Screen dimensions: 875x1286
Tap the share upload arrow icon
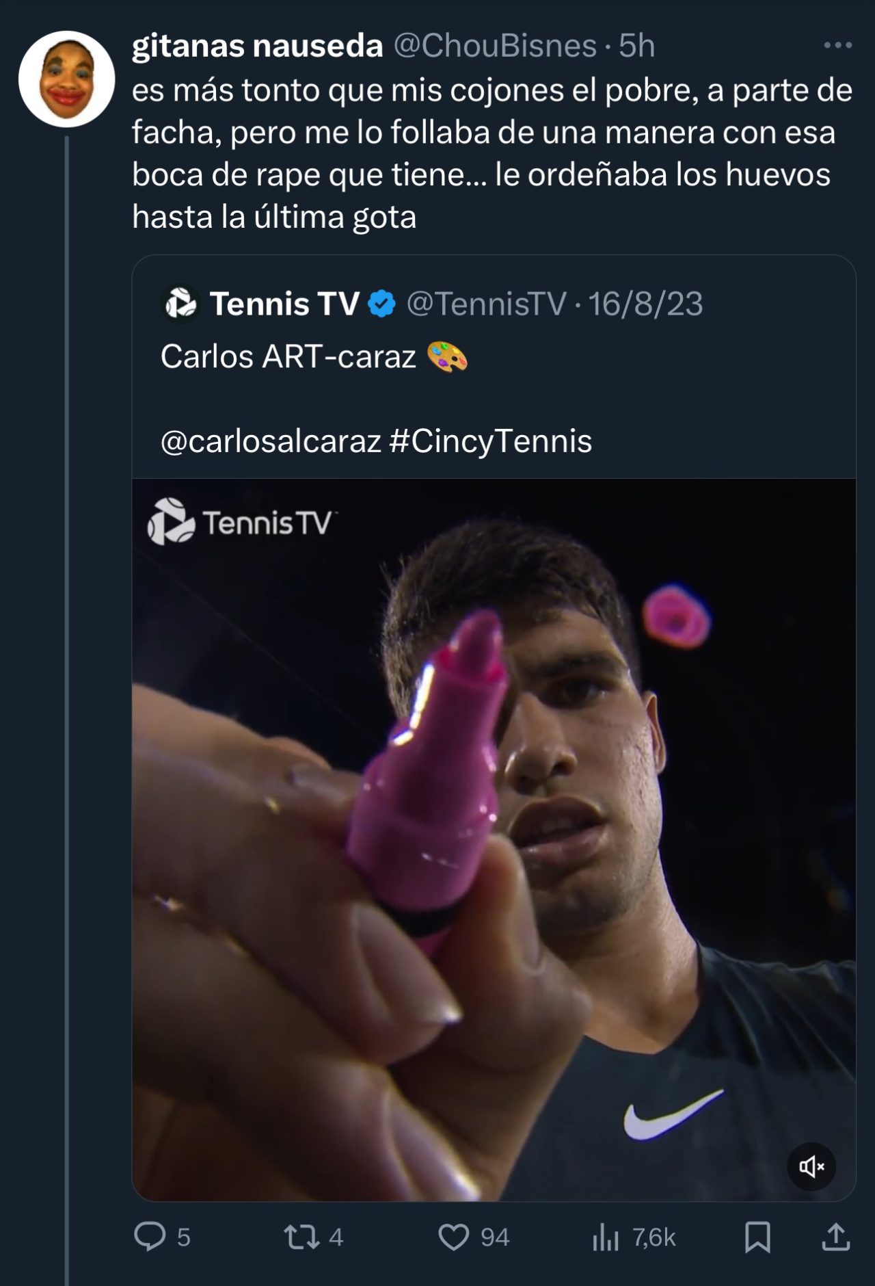835,1236
